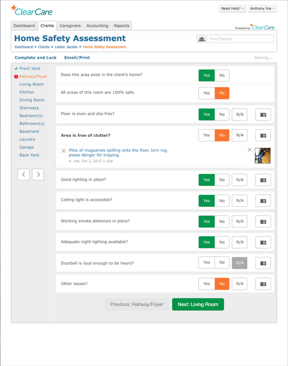
Task: Open the clutter photo thumbnail
Action: point(263,156)
